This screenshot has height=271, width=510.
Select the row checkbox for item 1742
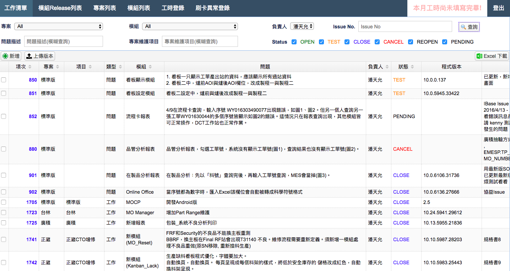(4, 262)
